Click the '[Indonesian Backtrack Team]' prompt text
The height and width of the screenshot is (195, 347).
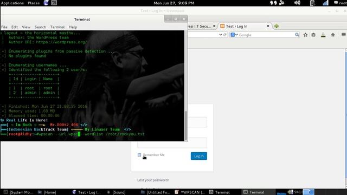point(37,129)
